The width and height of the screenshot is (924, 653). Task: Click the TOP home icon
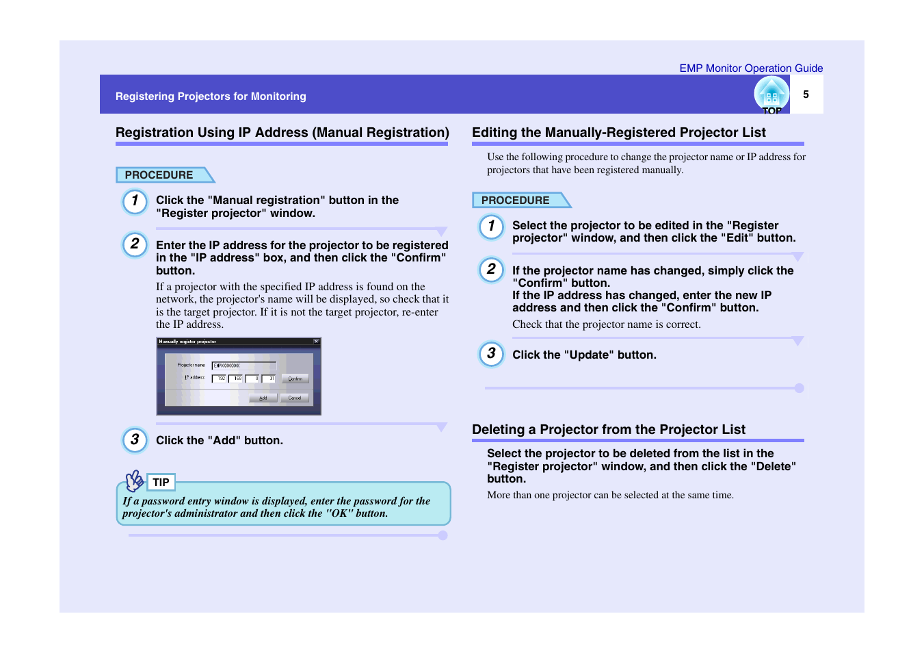tap(771, 95)
